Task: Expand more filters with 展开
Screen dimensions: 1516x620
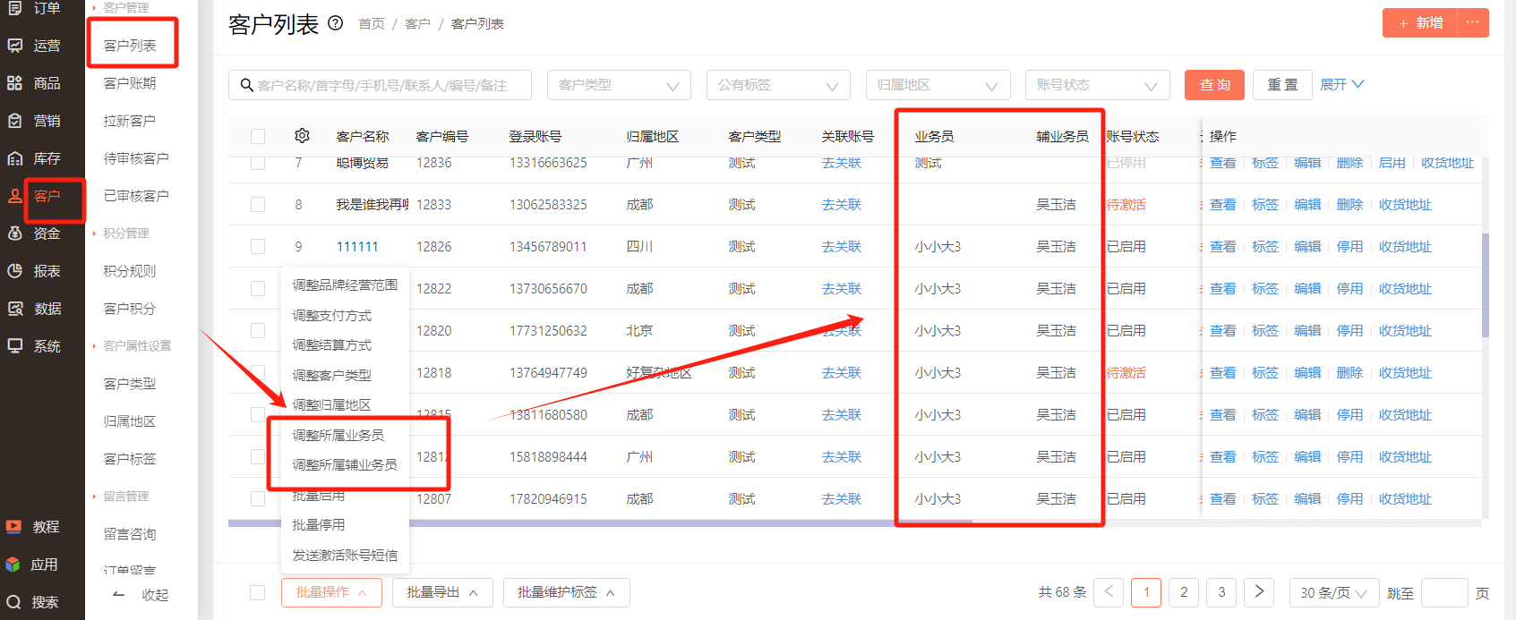Action: tap(1341, 84)
